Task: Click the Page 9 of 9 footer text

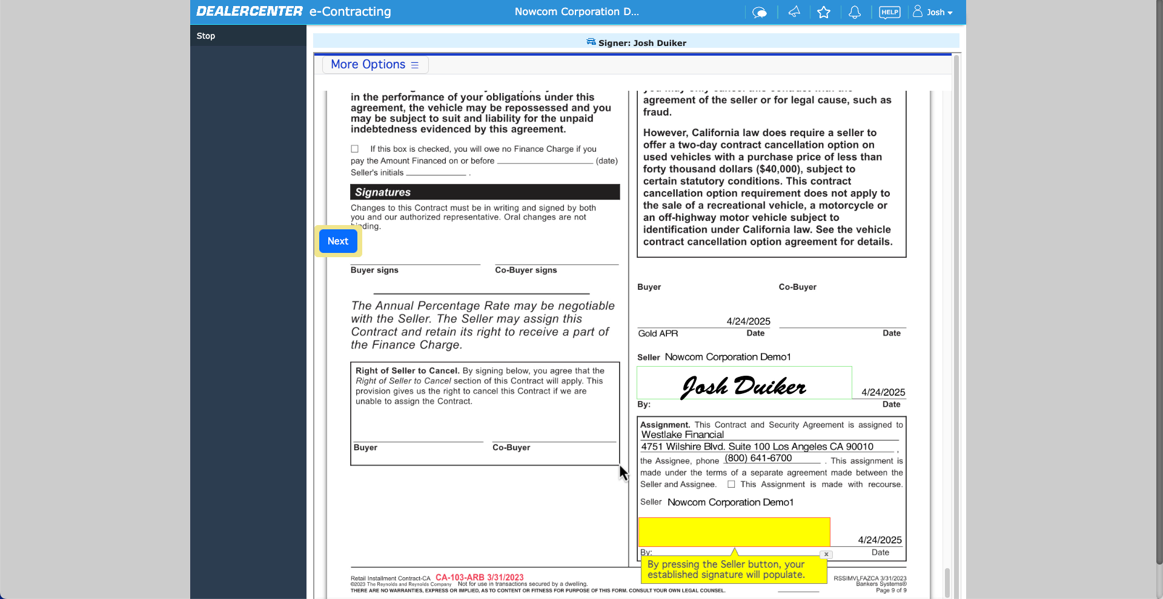Action: 891,591
